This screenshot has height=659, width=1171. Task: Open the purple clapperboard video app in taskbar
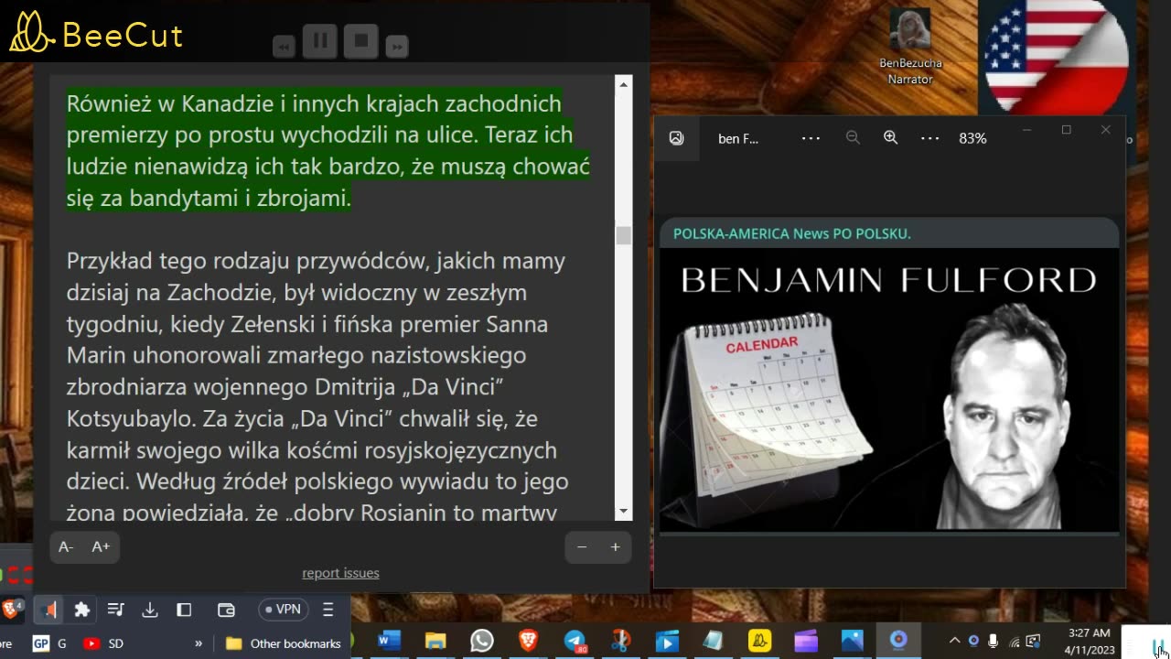(x=806, y=641)
